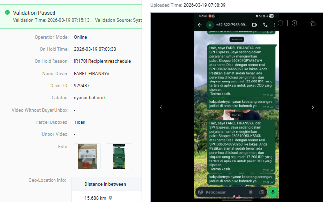Click the Hari ini date chip in chat
This screenshot has width=323, height=202.
(236, 115)
